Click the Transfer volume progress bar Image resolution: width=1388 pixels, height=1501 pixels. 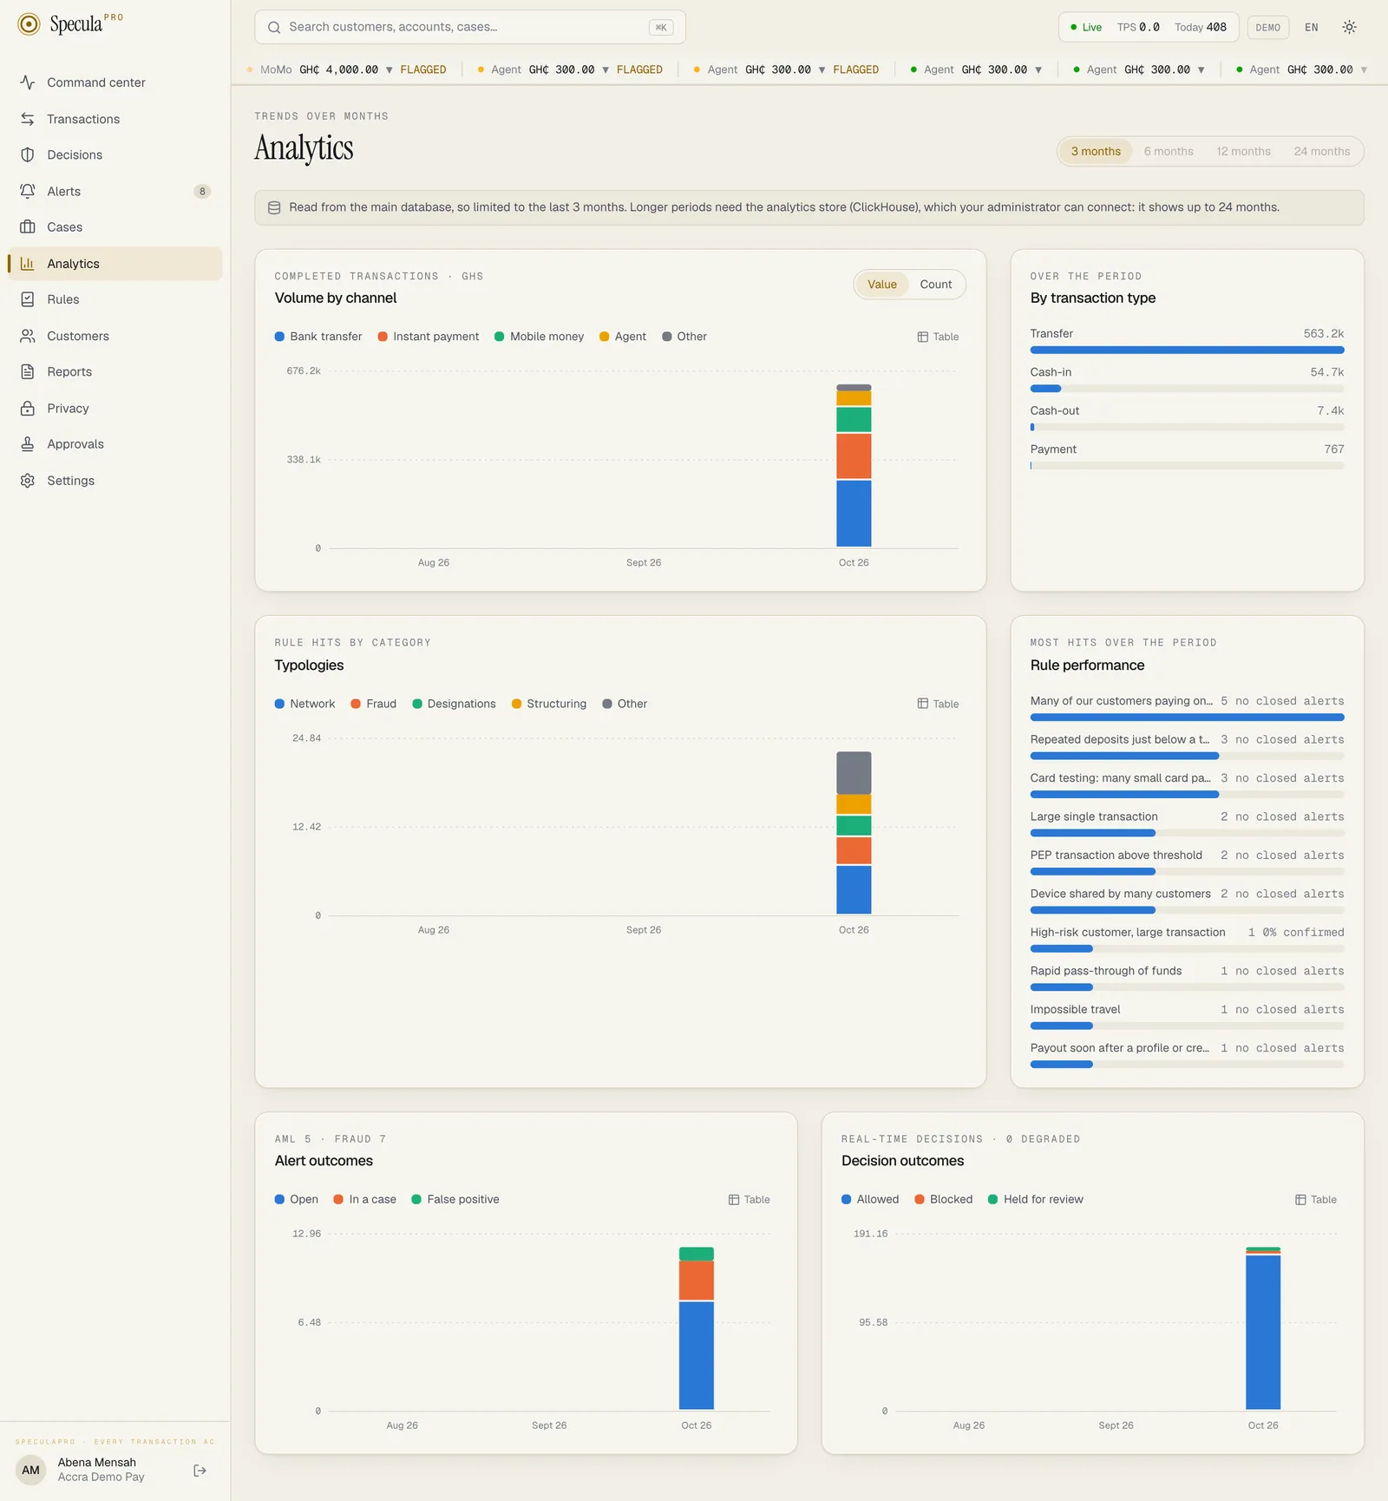pyautogui.click(x=1187, y=350)
